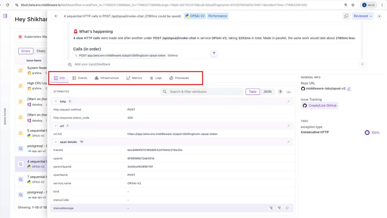The height and width of the screenshot is (218, 387).
Task: Click the 100% progress ring indicator
Action: click(367, 133)
